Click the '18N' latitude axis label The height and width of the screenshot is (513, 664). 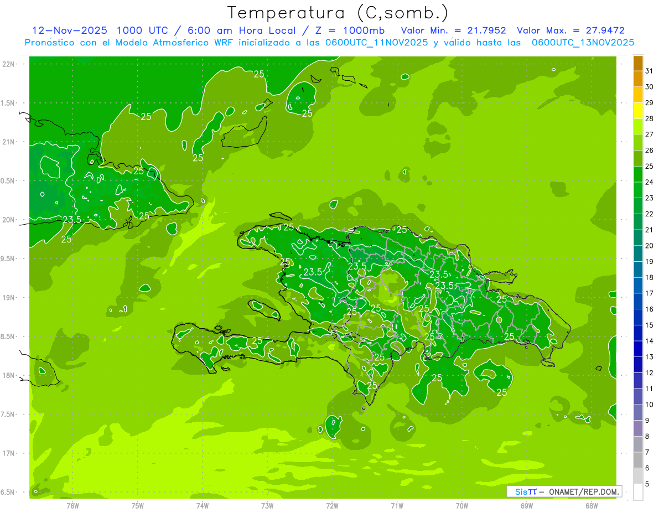click(x=8, y=375)
